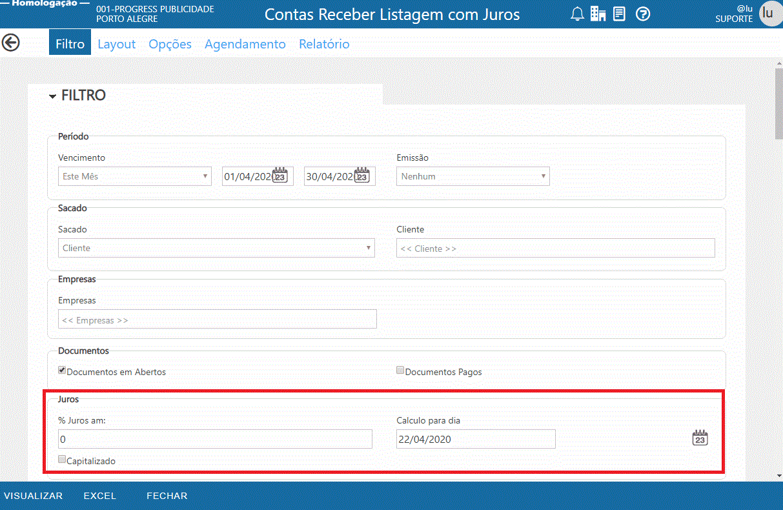Switch to the Agendamento tab
783x510 pixels.
coord(245,44)
